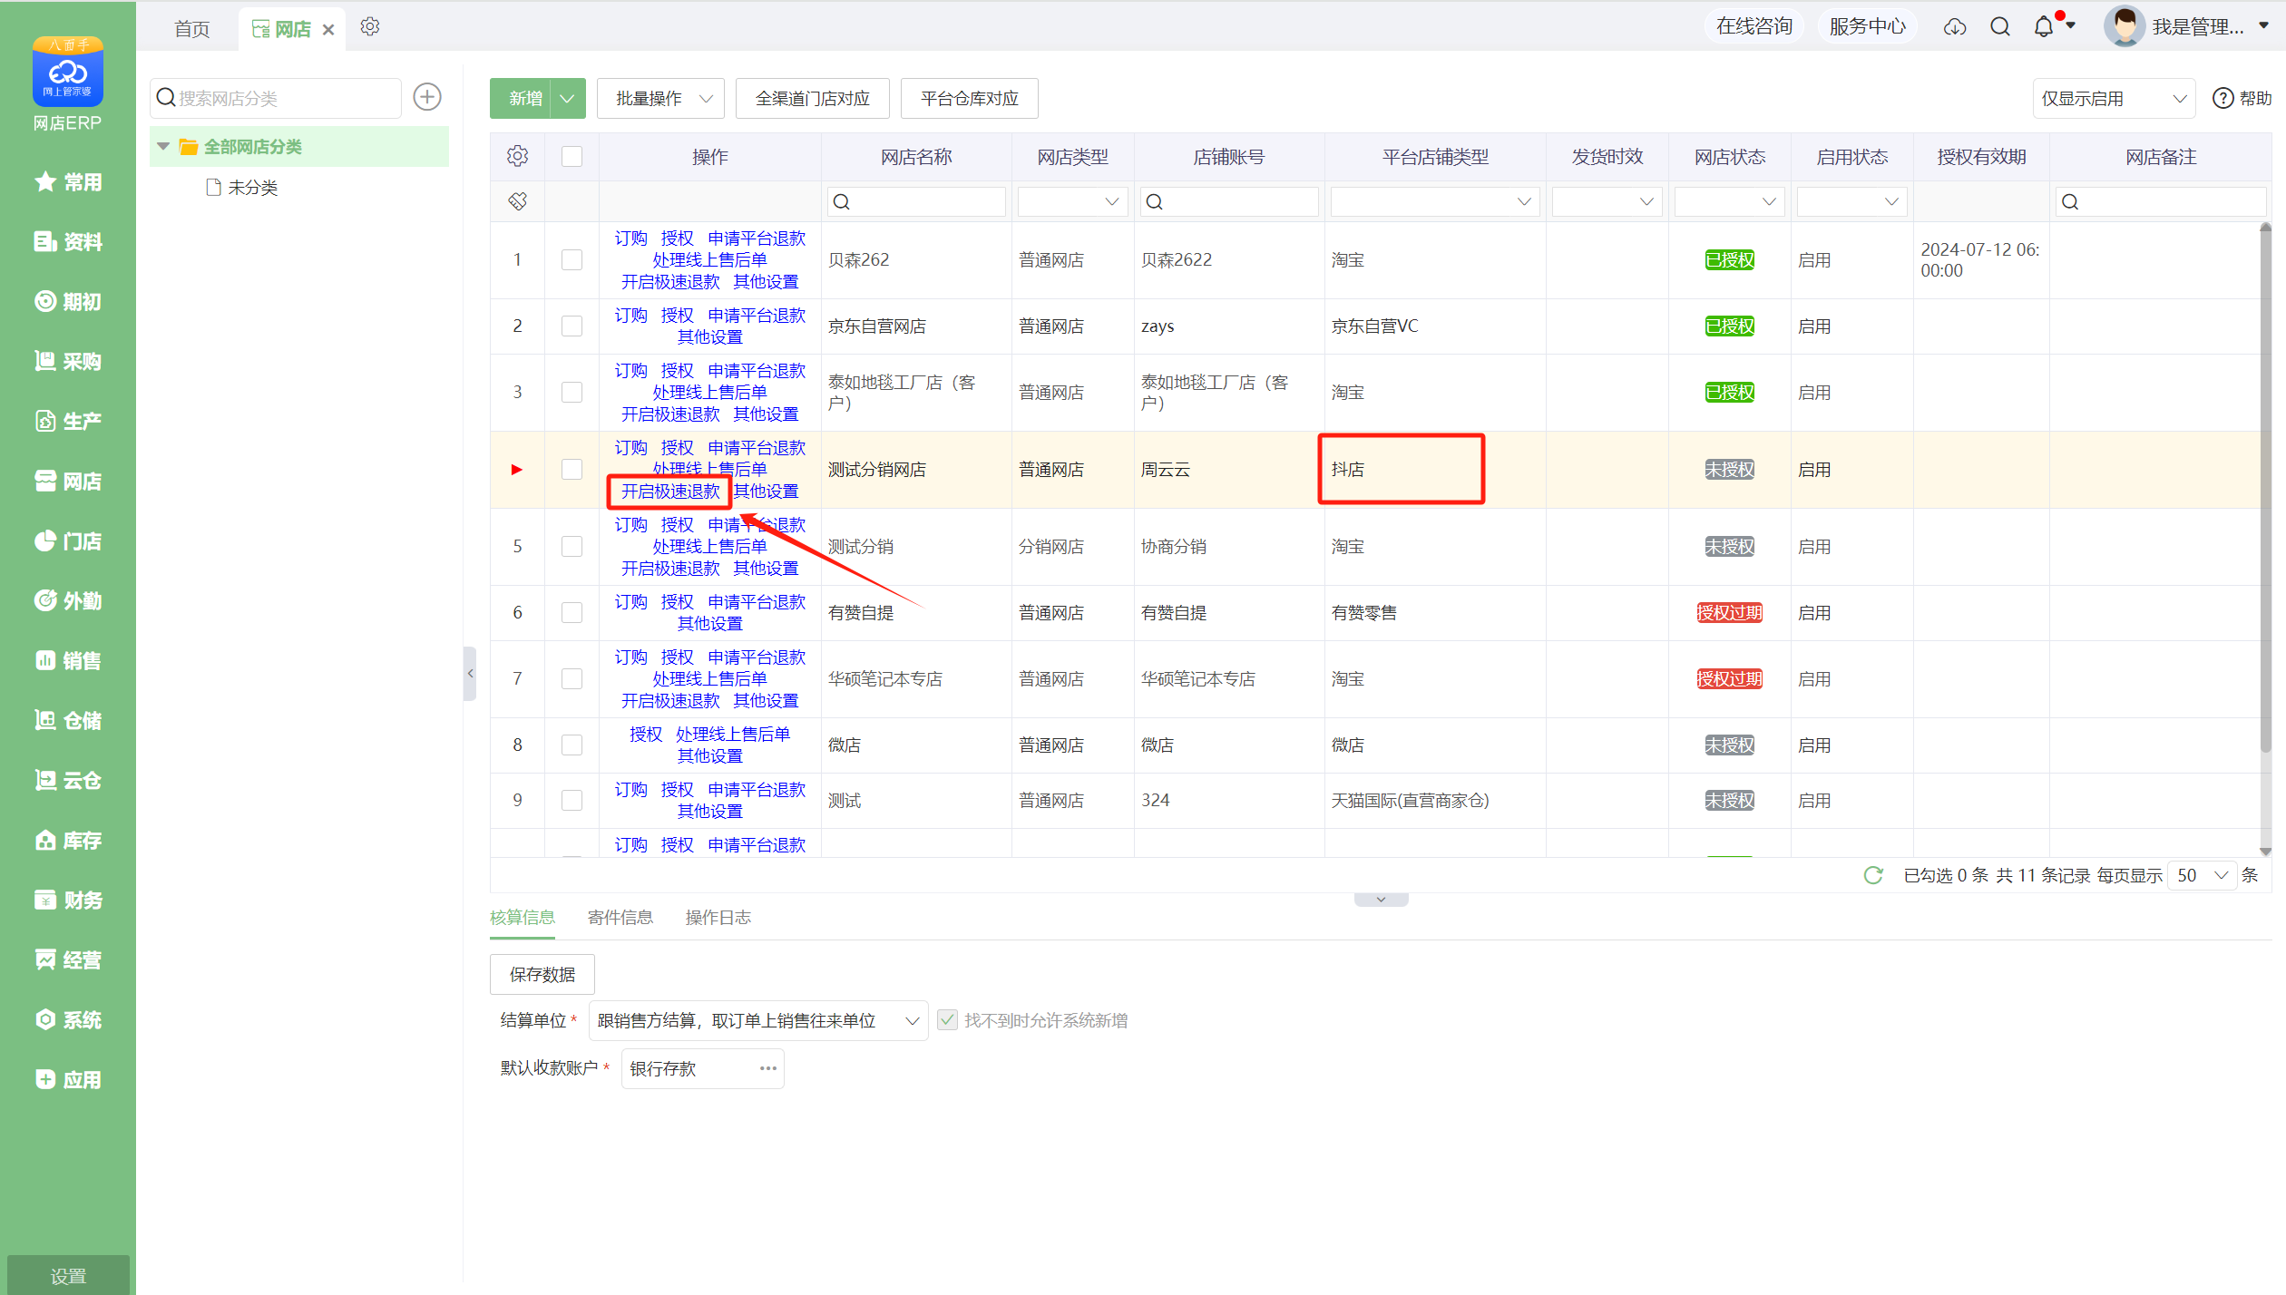Viewport: 2286px width, 1295px height.
Task: Open the notification bell icon
Action: click(2043, 27)
